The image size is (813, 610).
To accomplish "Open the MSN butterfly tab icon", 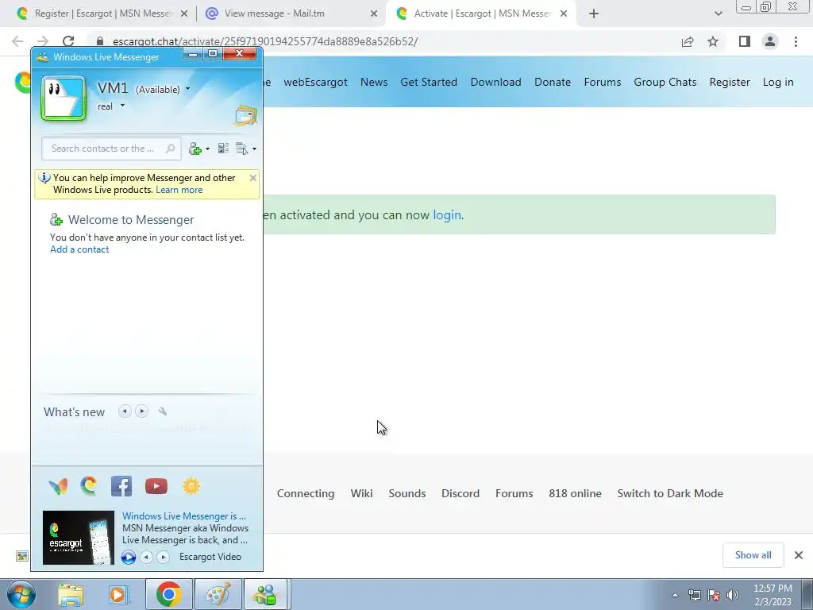I will pos(57,486).
